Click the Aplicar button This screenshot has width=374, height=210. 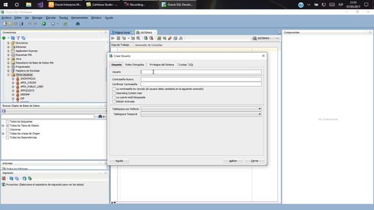(x=233, y=161)
